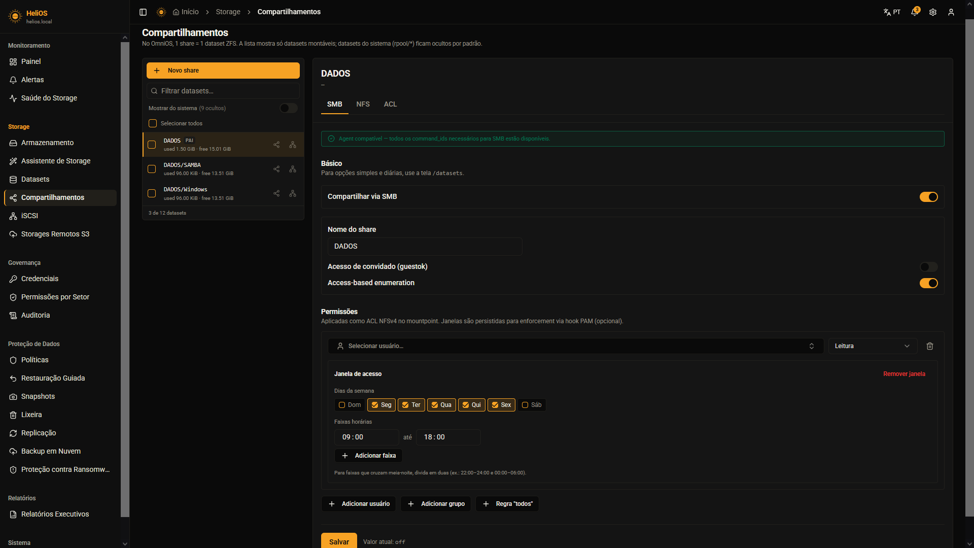
Task: Open Credenciais in the sidebar
Action: point(60,279)
